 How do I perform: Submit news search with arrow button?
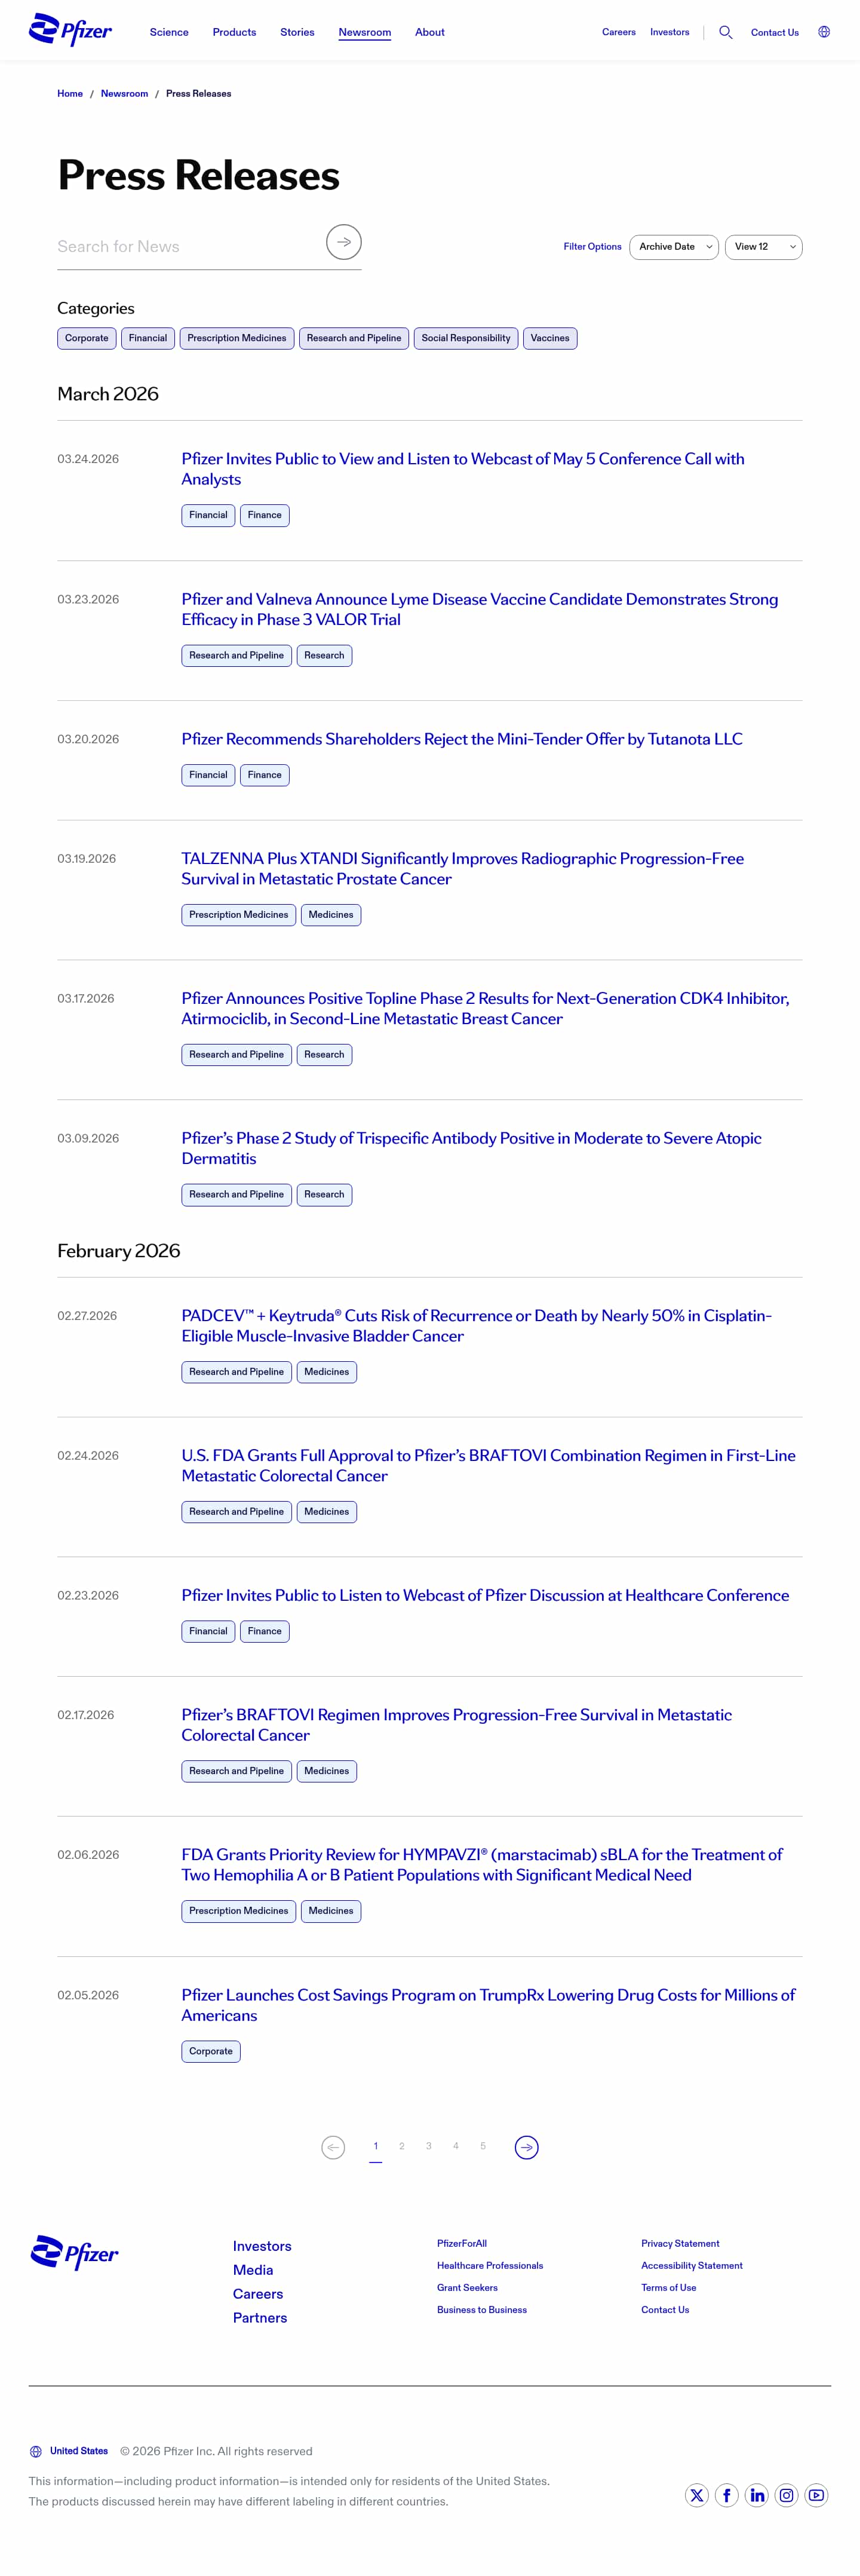[343, 242]
